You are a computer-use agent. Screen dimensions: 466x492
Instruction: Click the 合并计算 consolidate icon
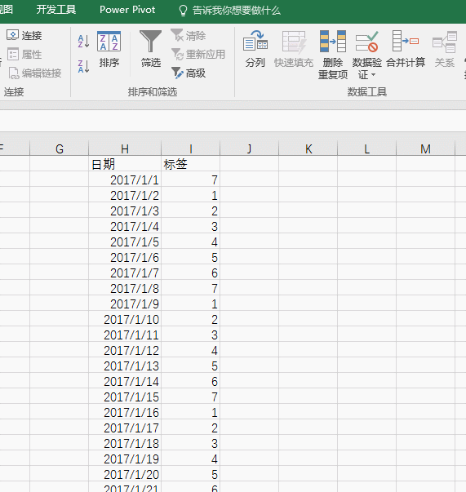point(406,41)
